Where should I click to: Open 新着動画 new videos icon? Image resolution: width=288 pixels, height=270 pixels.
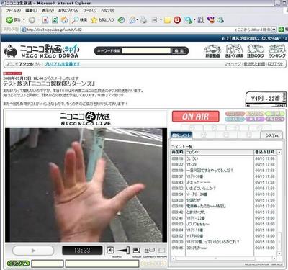click(212, 51)
